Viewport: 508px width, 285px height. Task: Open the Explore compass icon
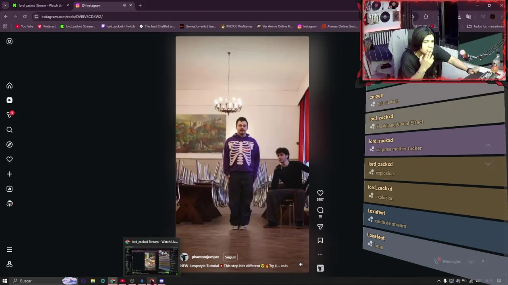10,144
